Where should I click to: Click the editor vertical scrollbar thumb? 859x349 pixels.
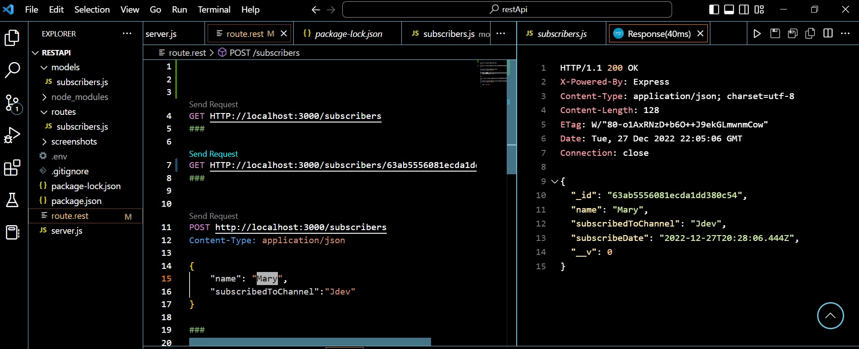coord(511,117)
